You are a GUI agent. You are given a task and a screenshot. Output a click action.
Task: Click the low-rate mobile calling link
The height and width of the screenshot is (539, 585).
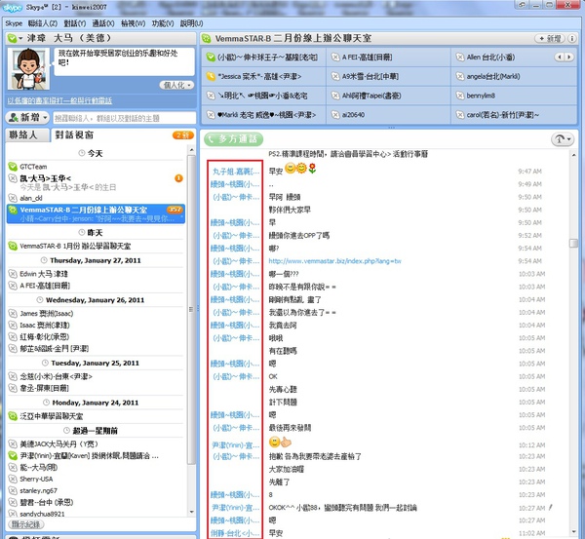pos(59,100)
